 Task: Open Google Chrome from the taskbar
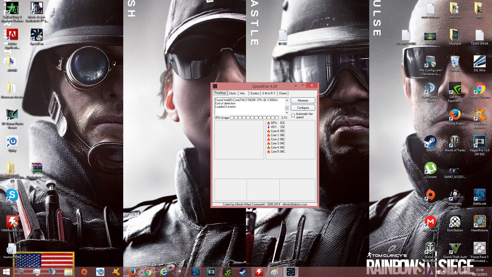(148, 272)
